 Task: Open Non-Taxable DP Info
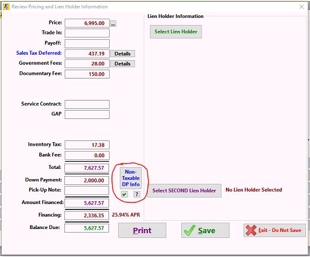(131, 178)
